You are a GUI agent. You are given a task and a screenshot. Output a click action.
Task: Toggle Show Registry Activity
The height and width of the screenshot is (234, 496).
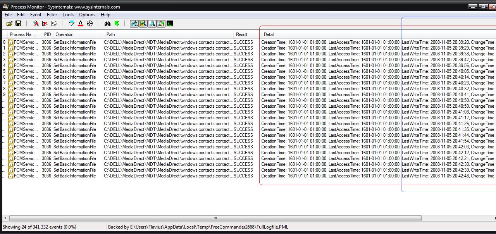coord(134,24)
